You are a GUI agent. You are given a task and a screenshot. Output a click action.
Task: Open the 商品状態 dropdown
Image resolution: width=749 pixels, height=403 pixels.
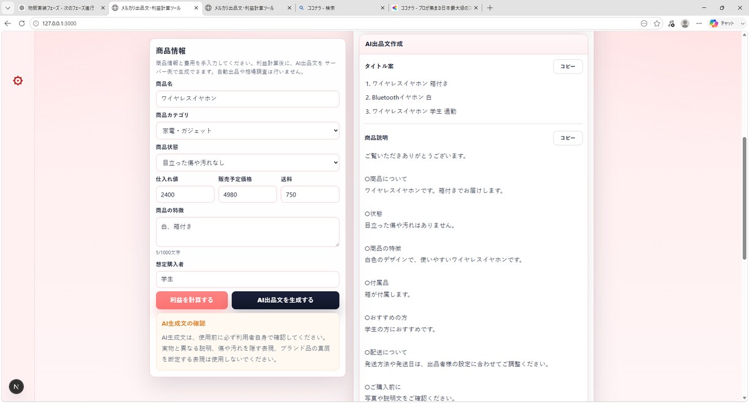tap(247, 162)
